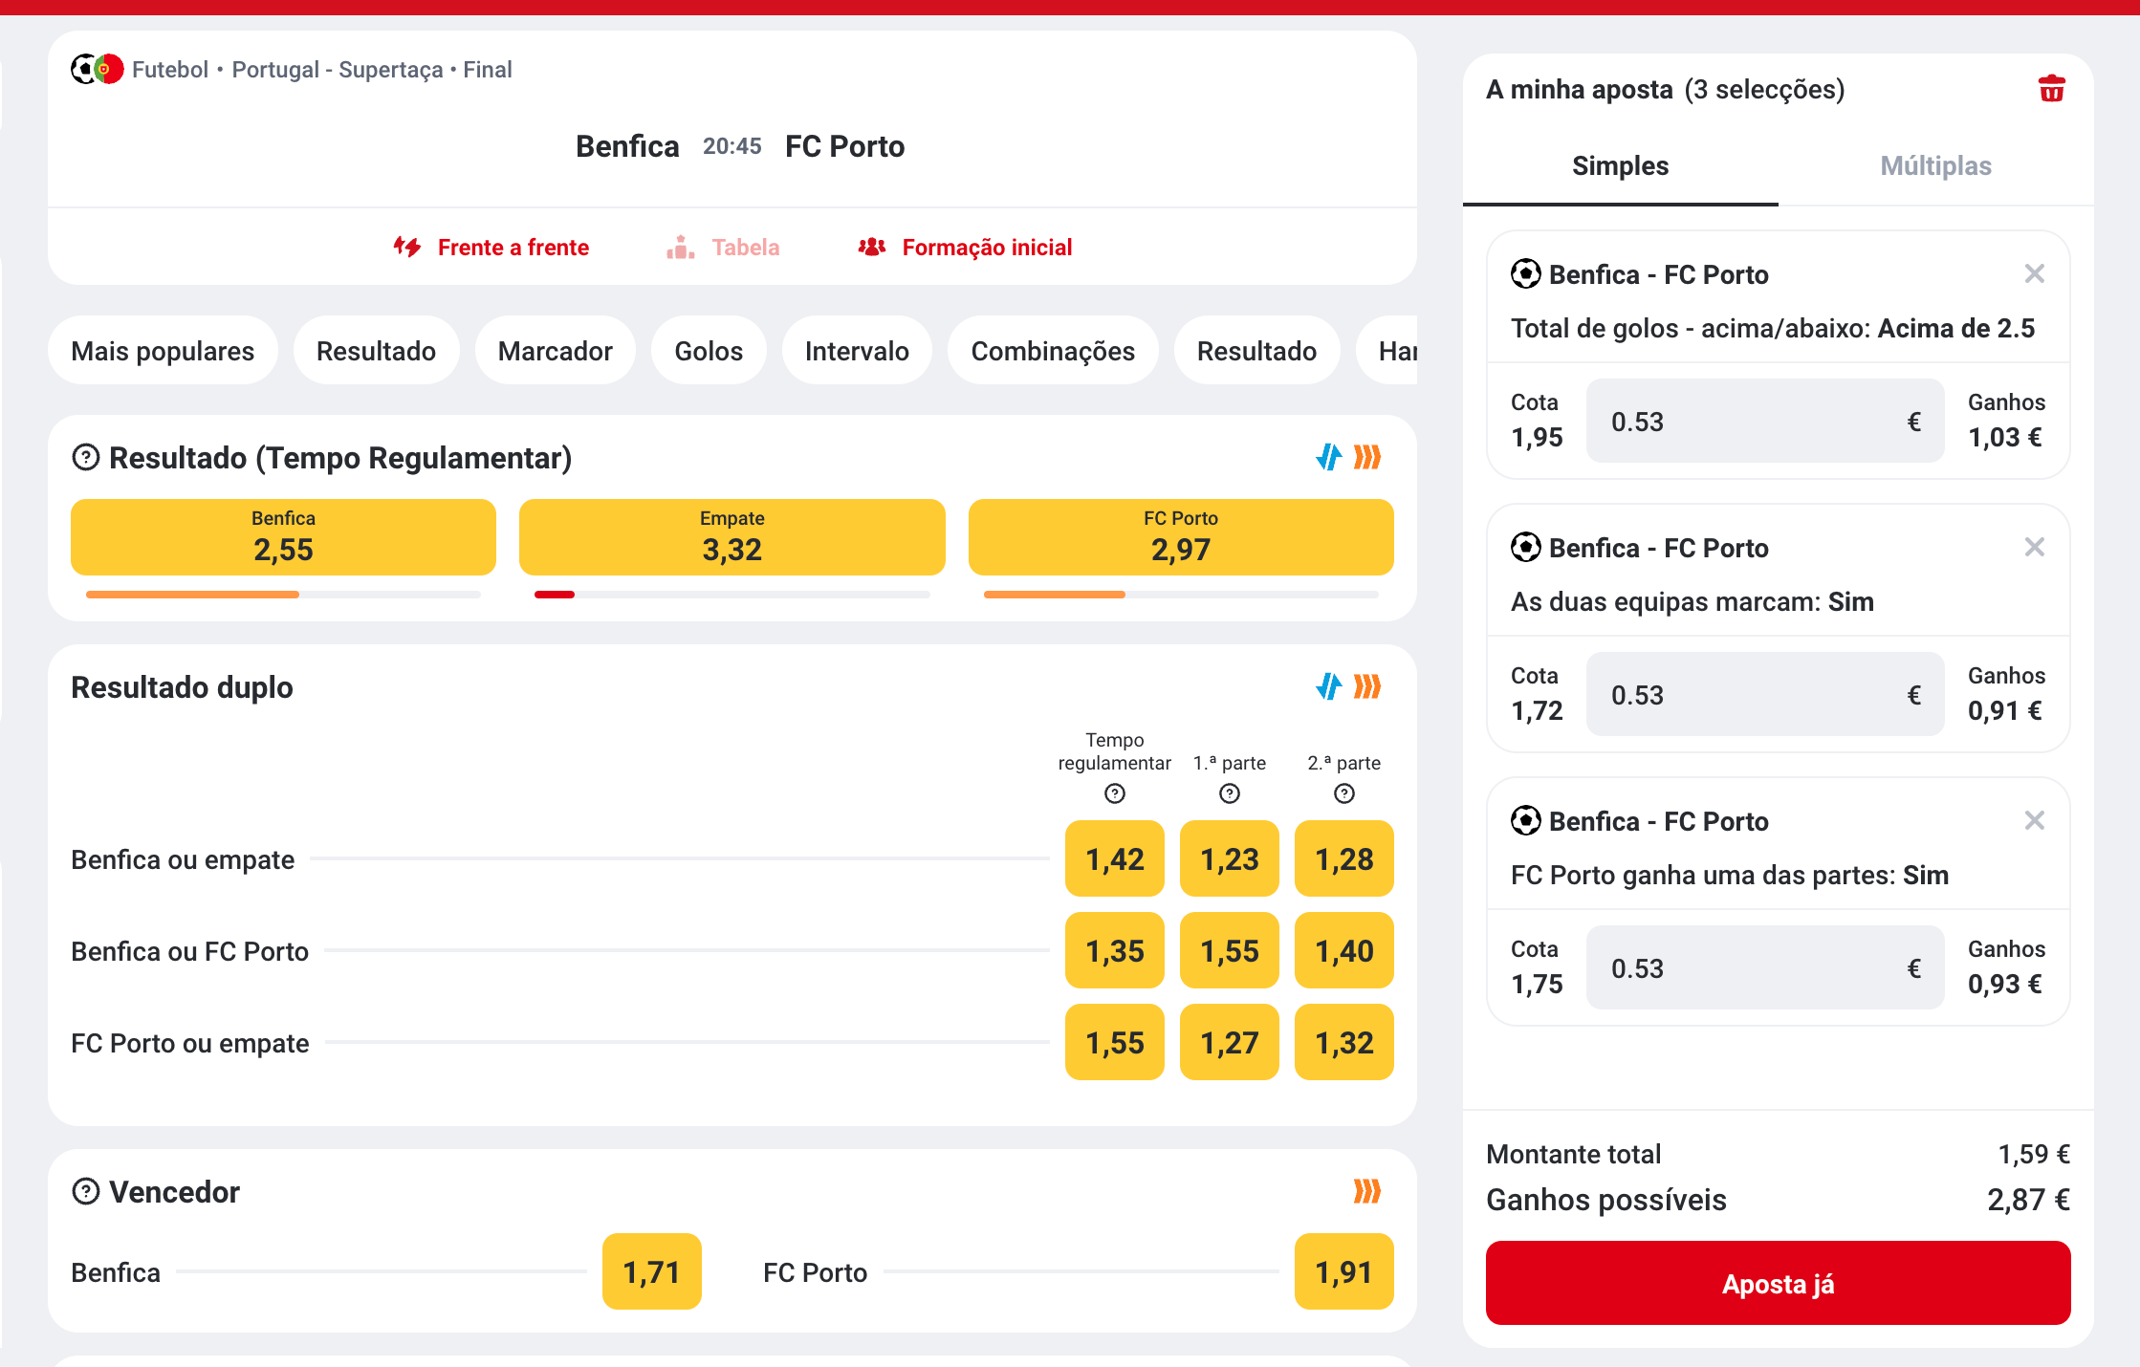Click the Ganhos possíveis 2,87 € value
This screenshot has height=1367, width=2140.
pos(2028,1200)
